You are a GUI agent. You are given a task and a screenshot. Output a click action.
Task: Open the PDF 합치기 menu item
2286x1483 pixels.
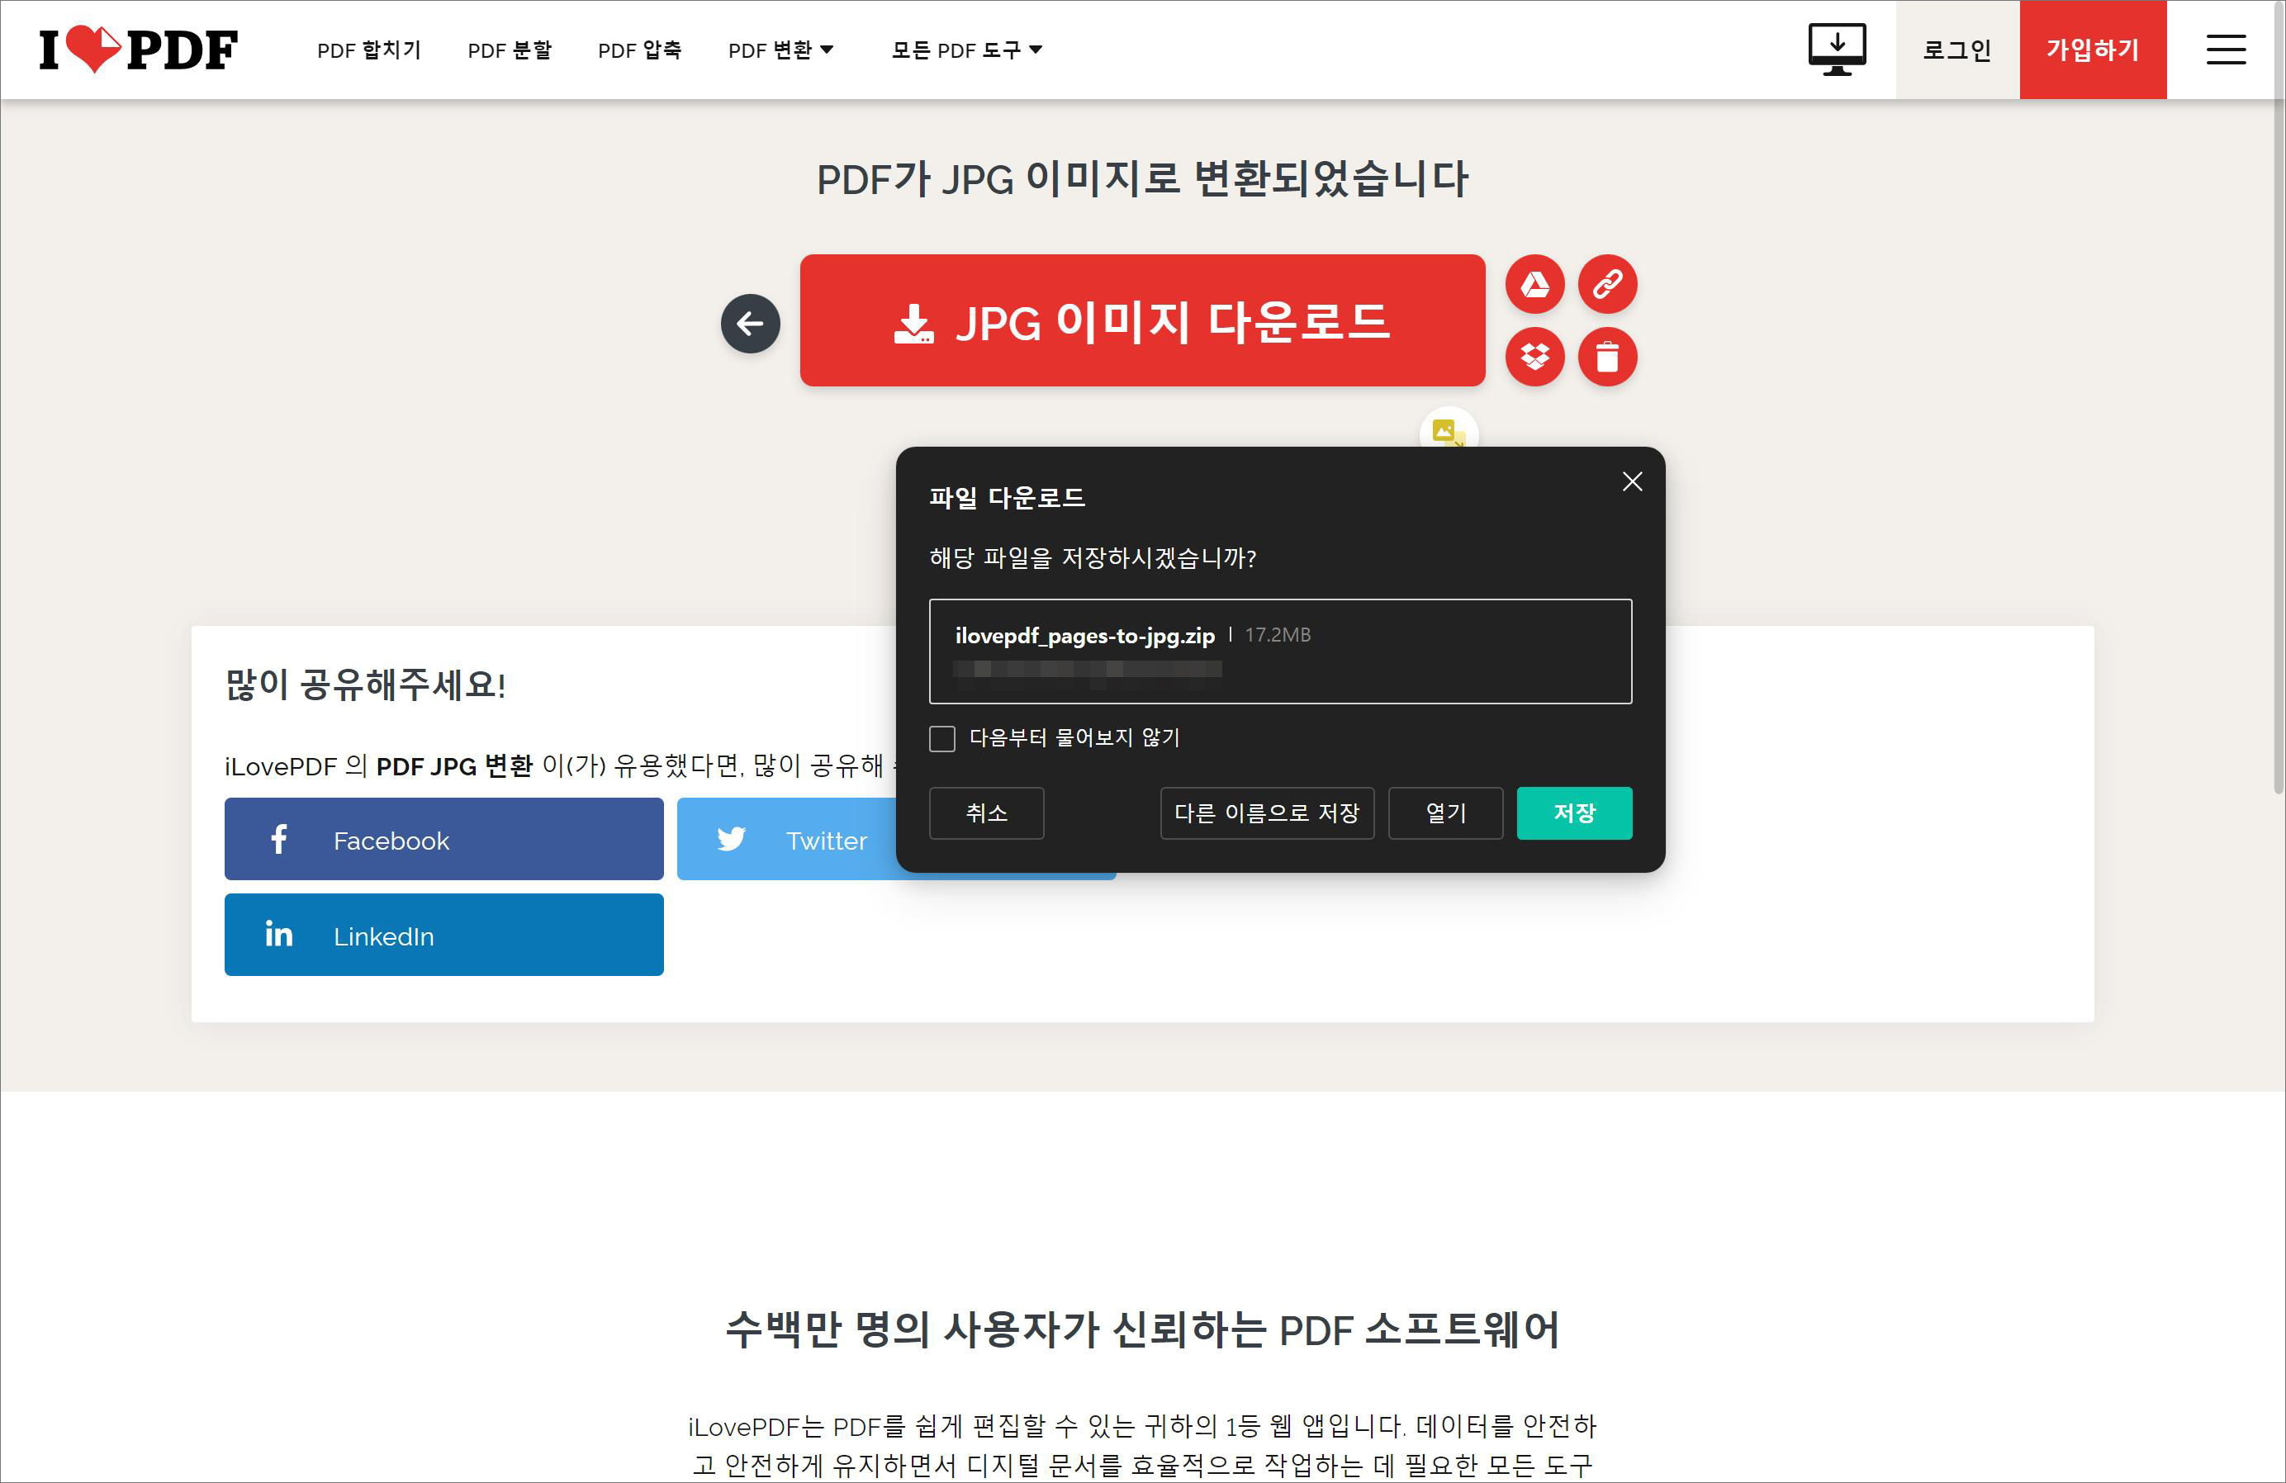(369, 50)
